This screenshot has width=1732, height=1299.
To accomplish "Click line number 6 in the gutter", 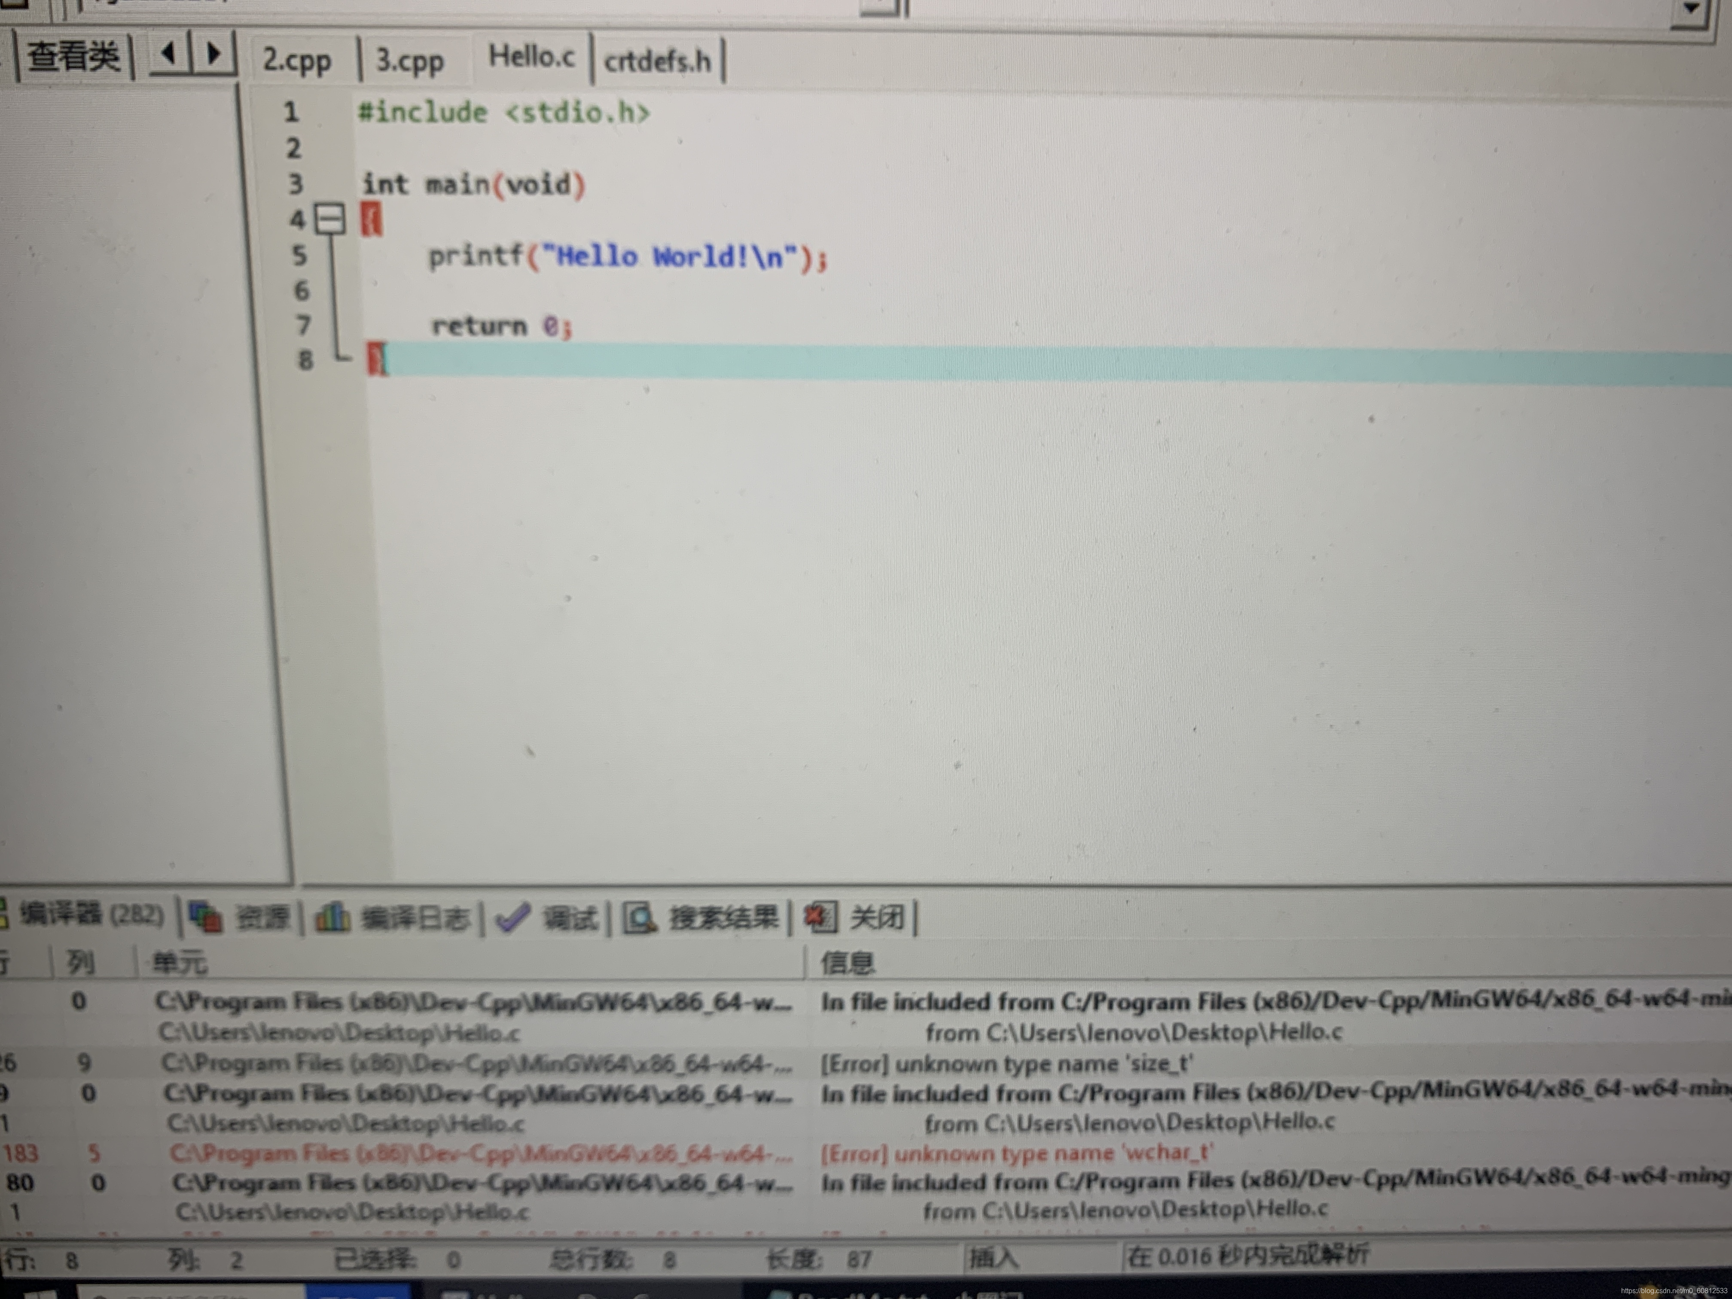I will tap(302, 290).
